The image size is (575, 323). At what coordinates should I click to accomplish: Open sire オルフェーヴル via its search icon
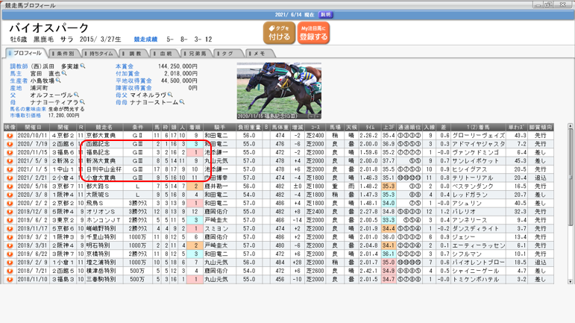click(76, 95)
